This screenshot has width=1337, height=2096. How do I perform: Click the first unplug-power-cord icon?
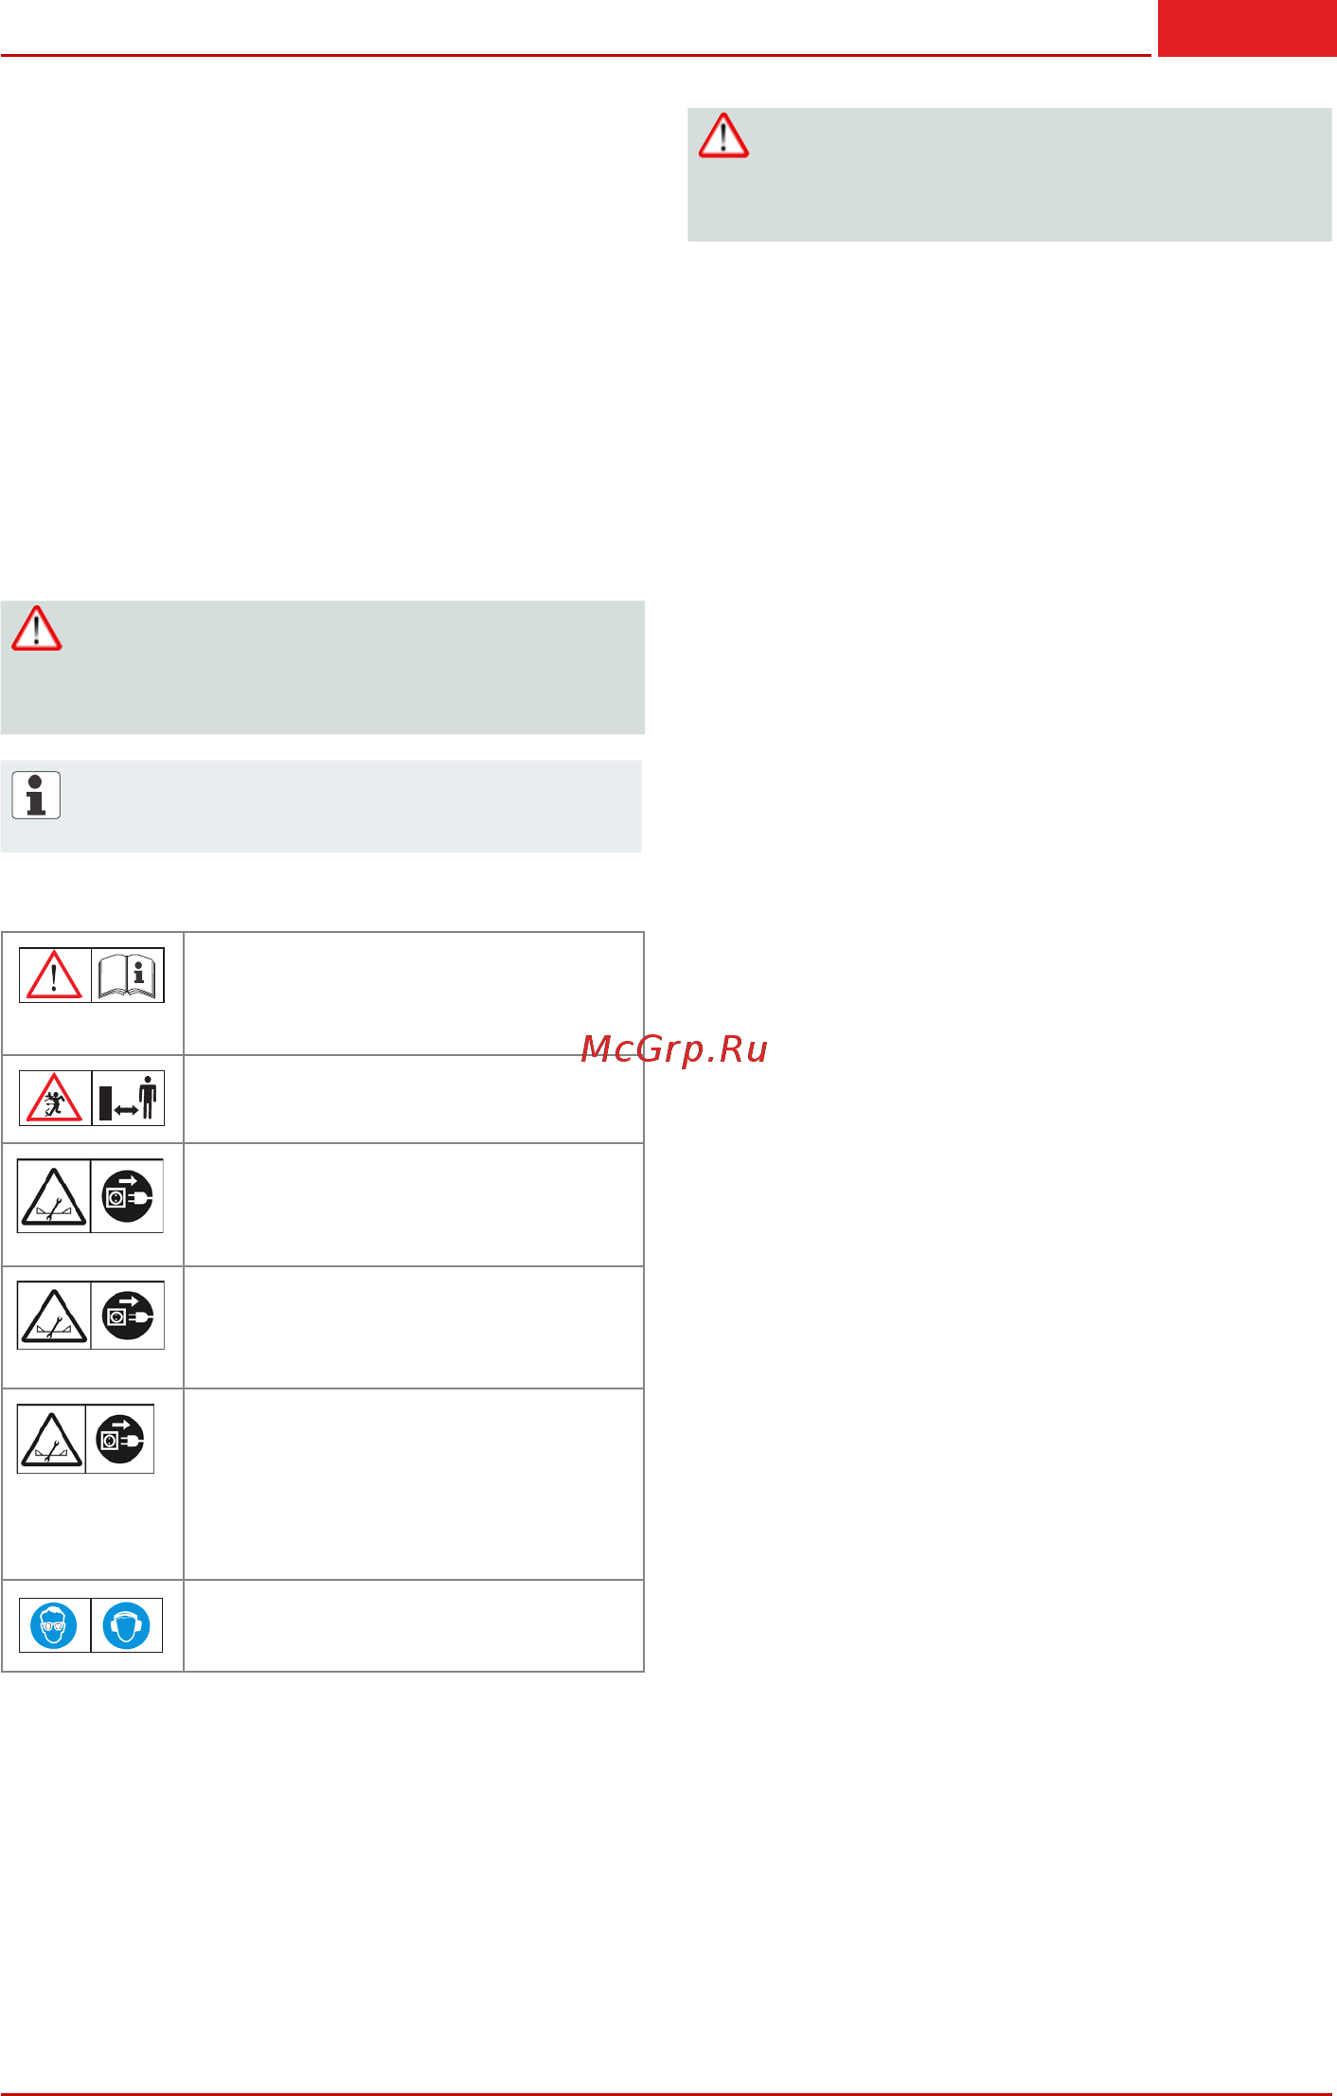click(x=127, y=1196)
